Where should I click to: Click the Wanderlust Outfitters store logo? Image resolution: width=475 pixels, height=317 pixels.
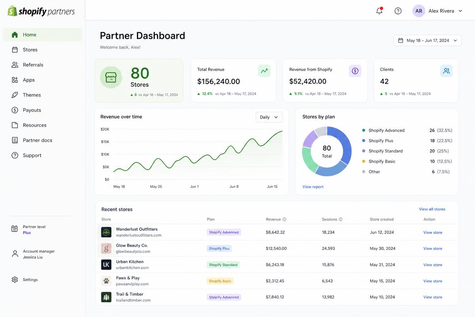pyautogui.click(x=106, y=232)
